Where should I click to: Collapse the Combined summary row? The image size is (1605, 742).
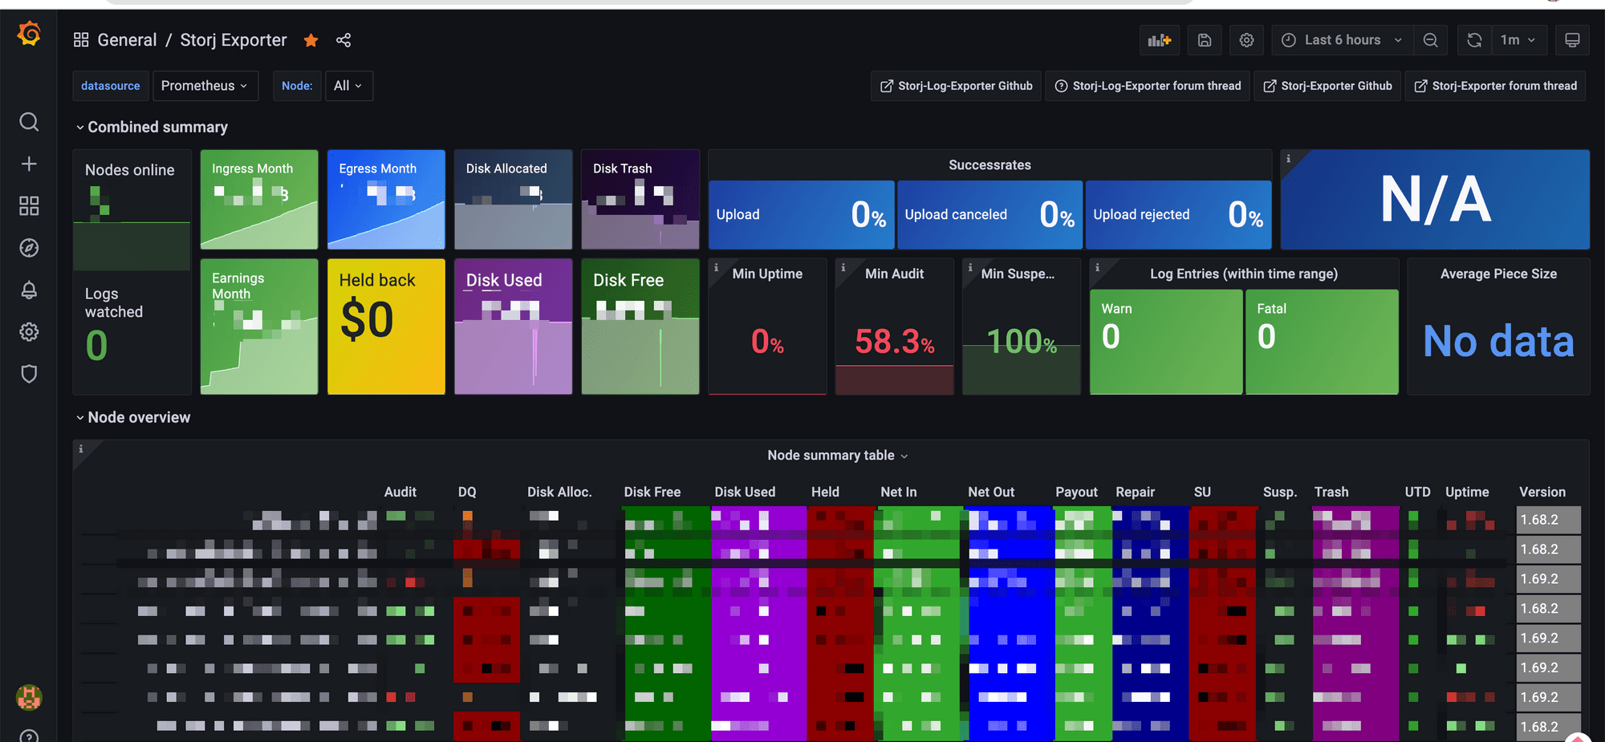[x=152, y=127]
